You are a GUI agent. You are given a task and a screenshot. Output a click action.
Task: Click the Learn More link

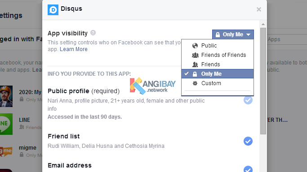point(74,49)
